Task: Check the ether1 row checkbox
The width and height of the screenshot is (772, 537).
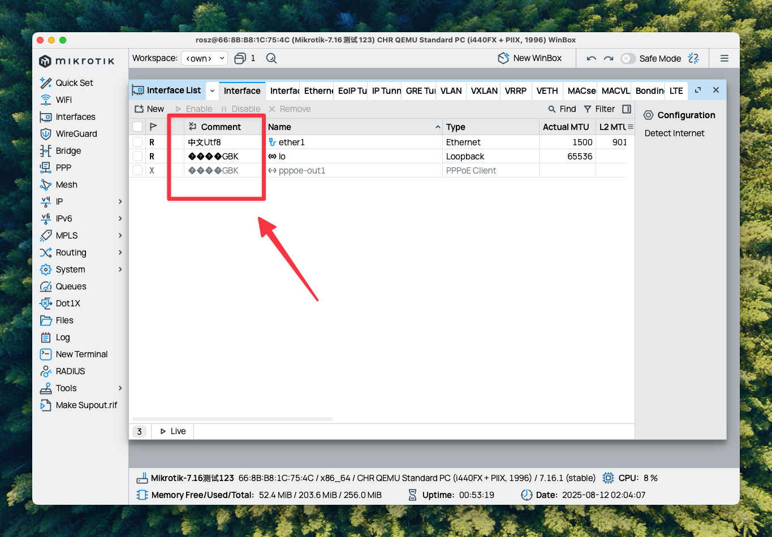Action: pos(137,142)
